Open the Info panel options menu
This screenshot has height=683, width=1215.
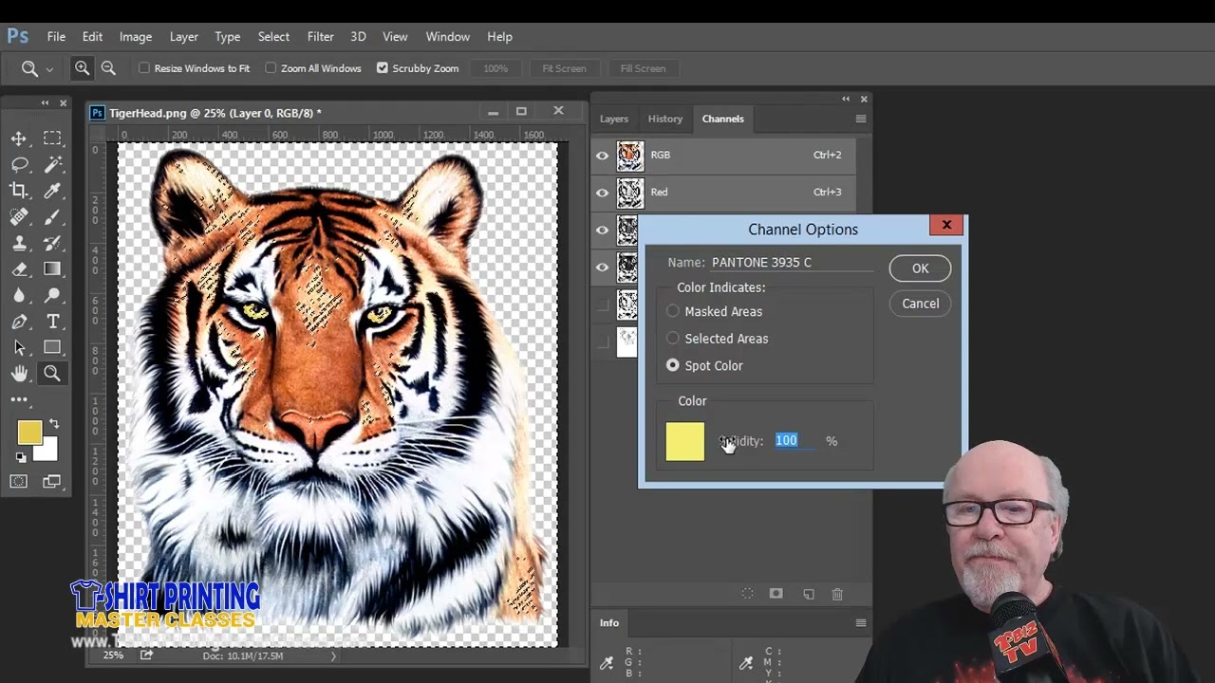861,623
